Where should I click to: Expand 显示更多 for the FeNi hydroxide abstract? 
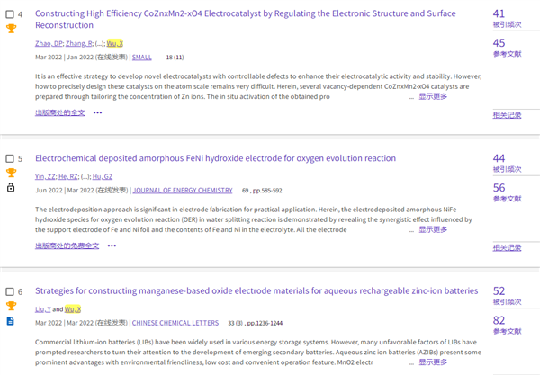click(432, 229)
